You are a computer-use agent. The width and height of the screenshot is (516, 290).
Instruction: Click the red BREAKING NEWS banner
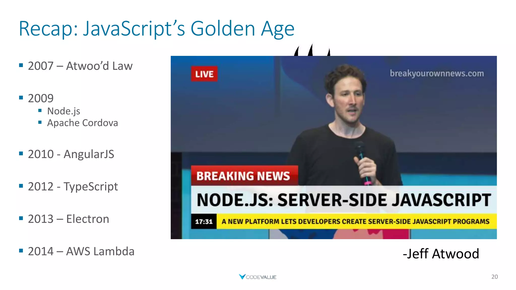pyautogui.click(x=244, y=176)
